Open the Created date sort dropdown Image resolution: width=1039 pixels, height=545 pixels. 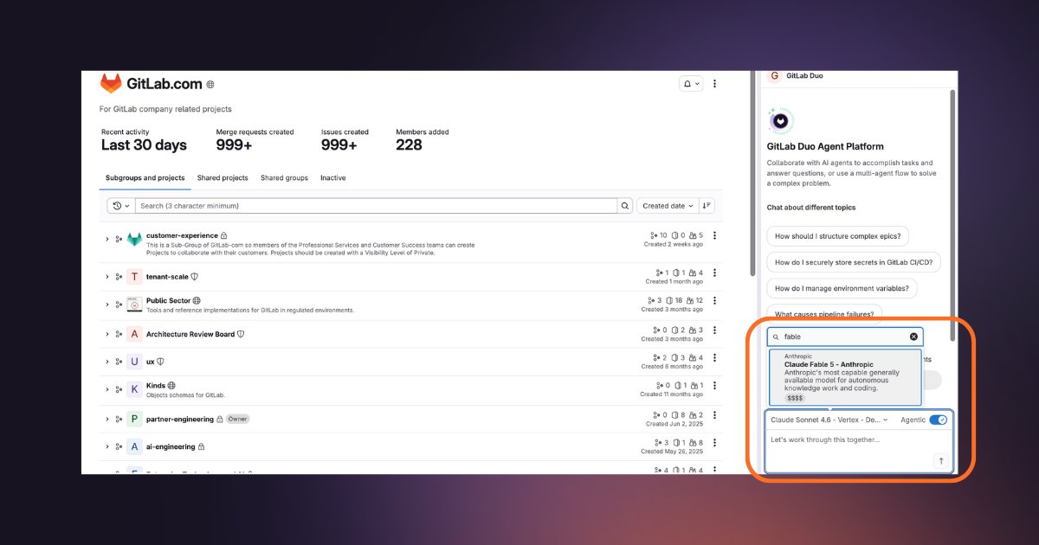667,206
